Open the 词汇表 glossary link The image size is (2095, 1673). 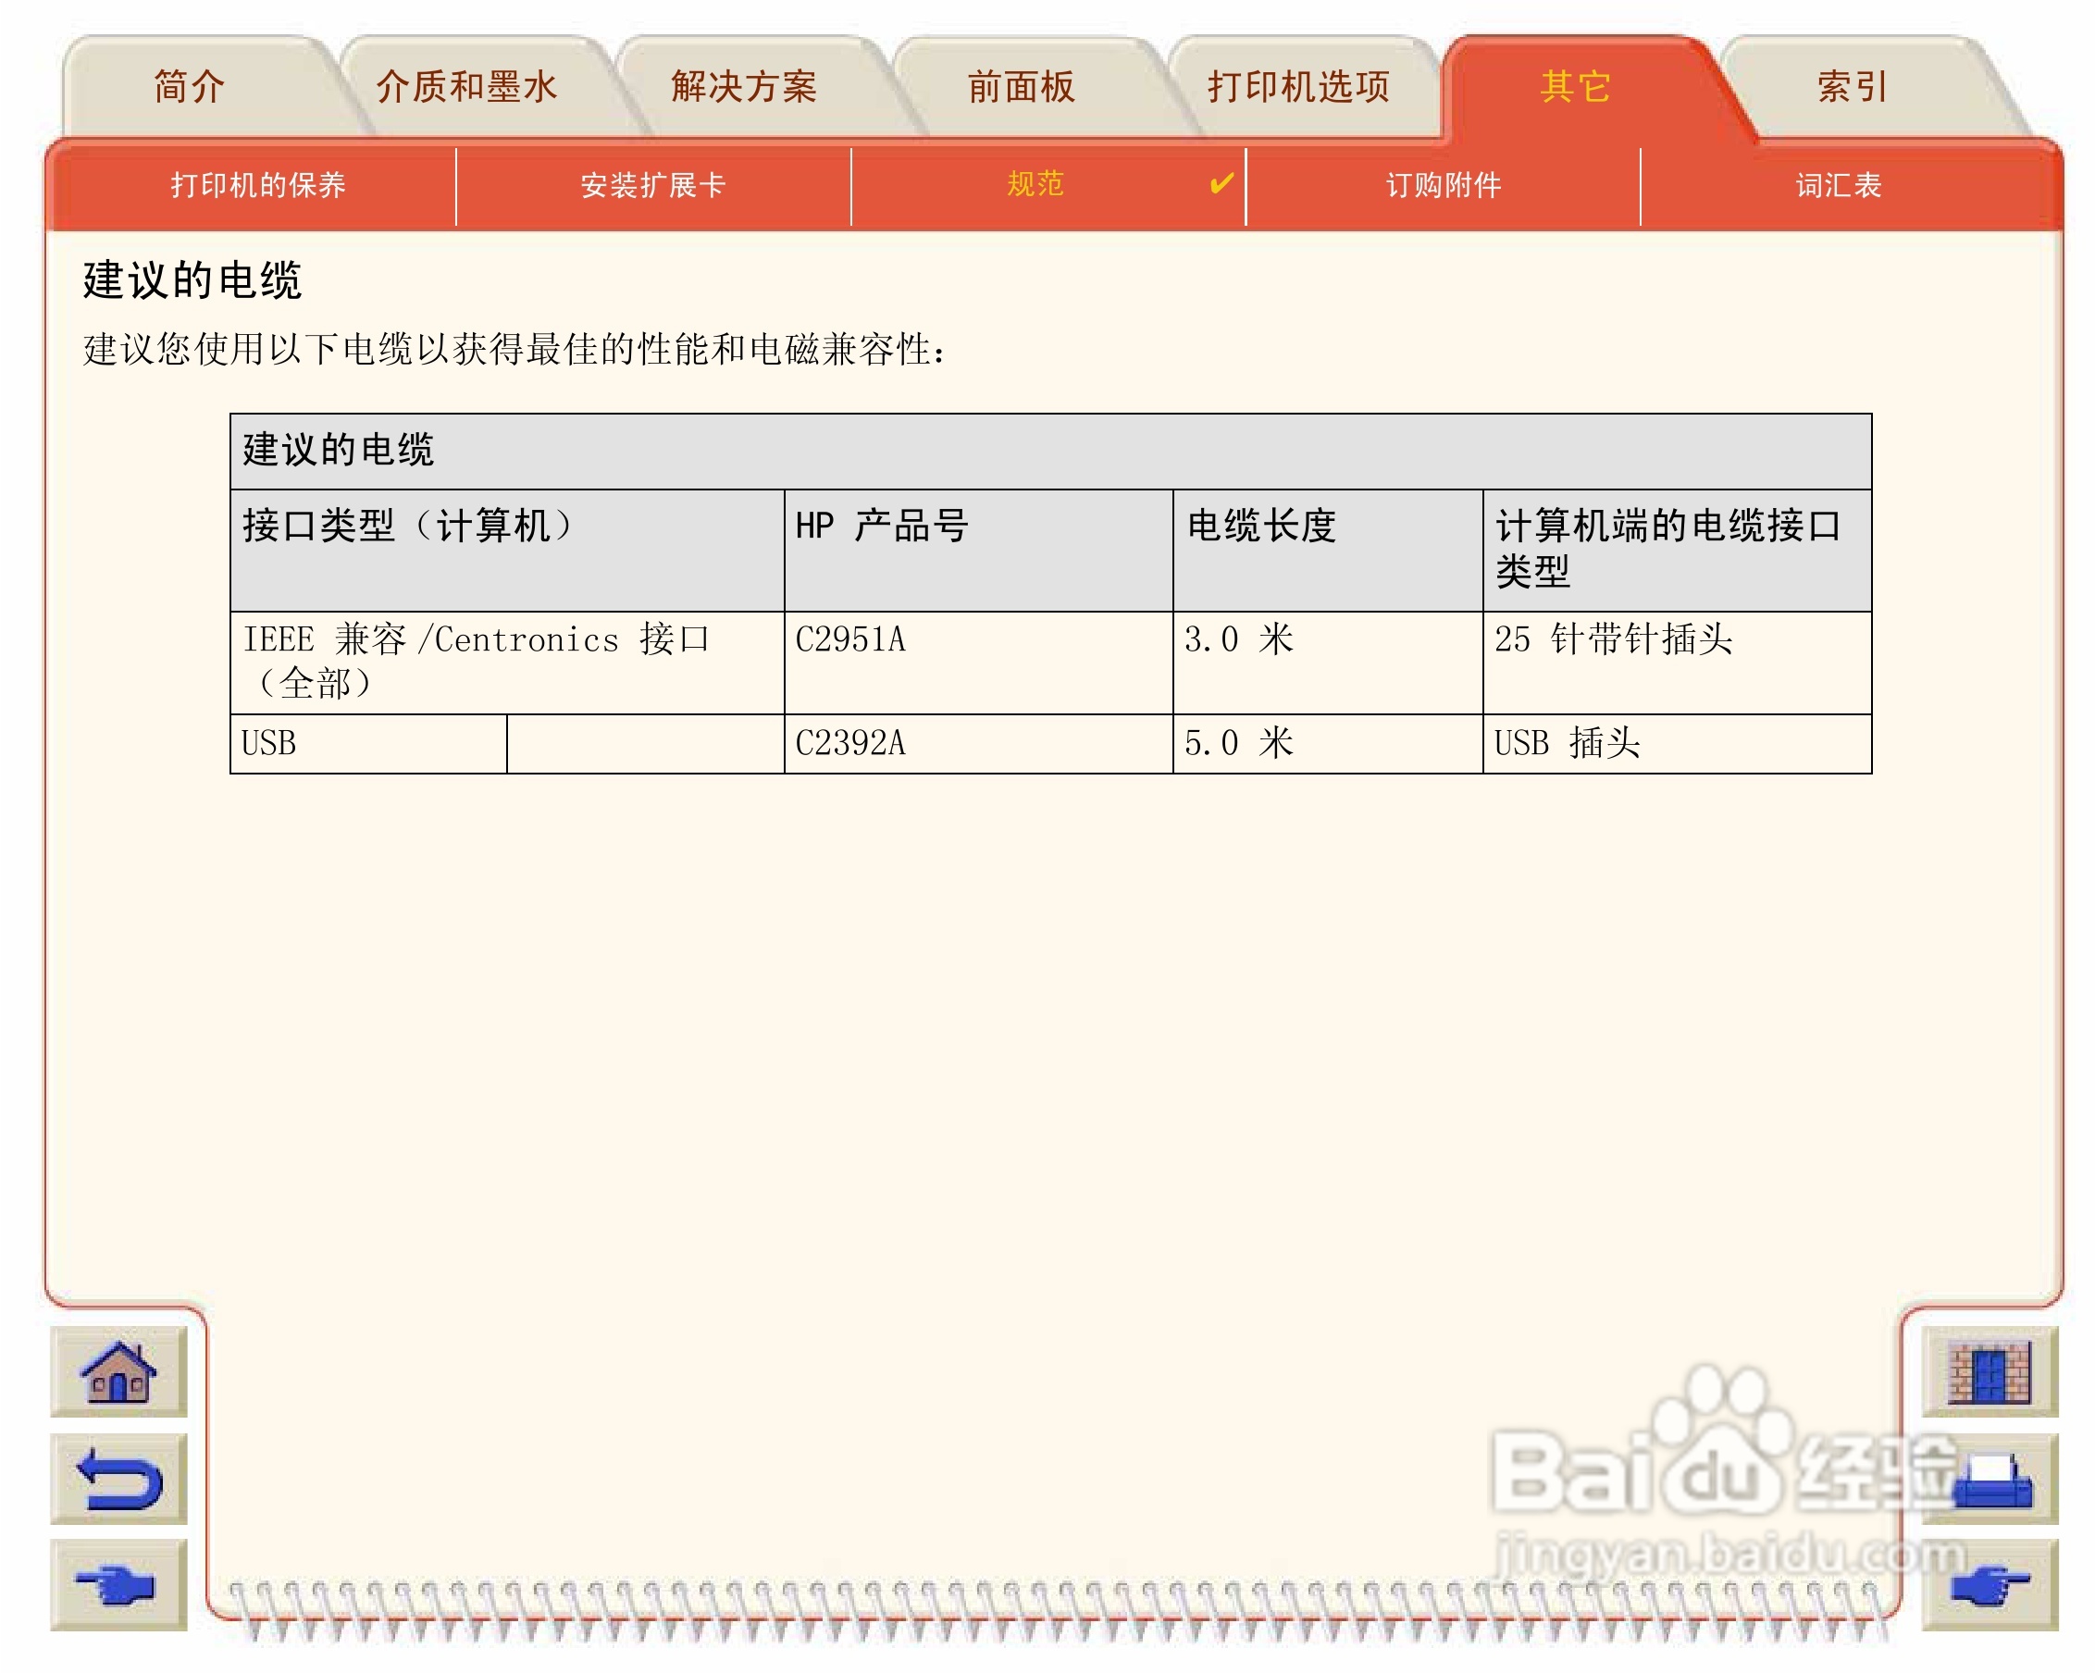coord(1838,184)
